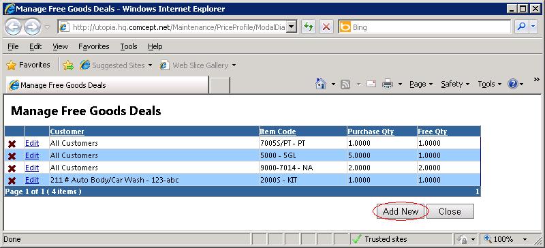Click the Close button below table
Screen dimensions: 545x248
pyautogui.click(x=450, y=211)
